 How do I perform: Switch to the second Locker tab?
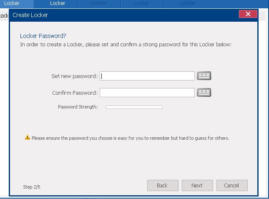(x=58, y=3)
